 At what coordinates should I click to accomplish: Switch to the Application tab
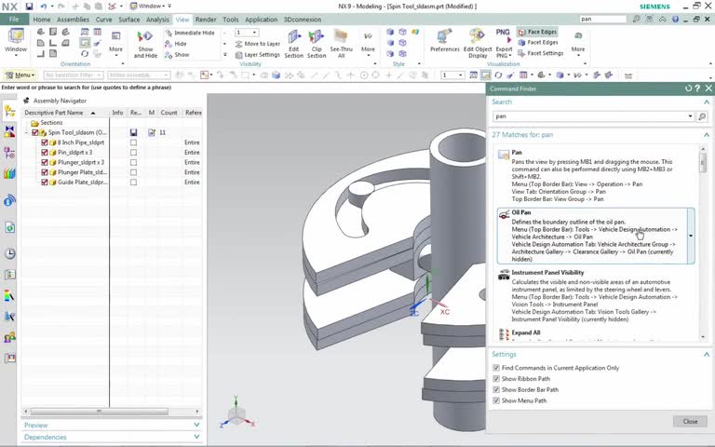point(261,20)
